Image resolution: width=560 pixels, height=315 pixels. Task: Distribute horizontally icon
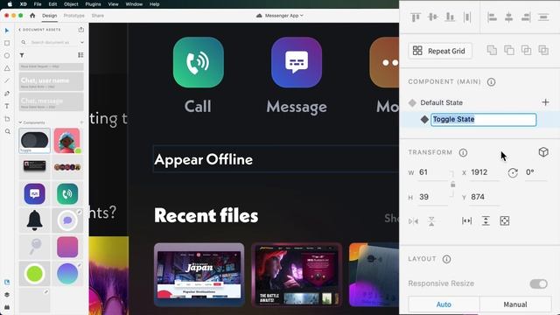click(543, 17)
